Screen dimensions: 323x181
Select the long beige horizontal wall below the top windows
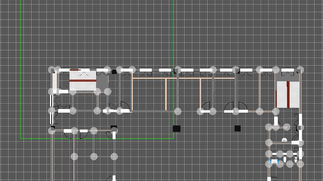click(x=184, y=78)
